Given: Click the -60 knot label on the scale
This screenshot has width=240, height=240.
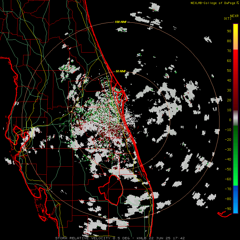Looking at the screenshot, I should 228,179.
